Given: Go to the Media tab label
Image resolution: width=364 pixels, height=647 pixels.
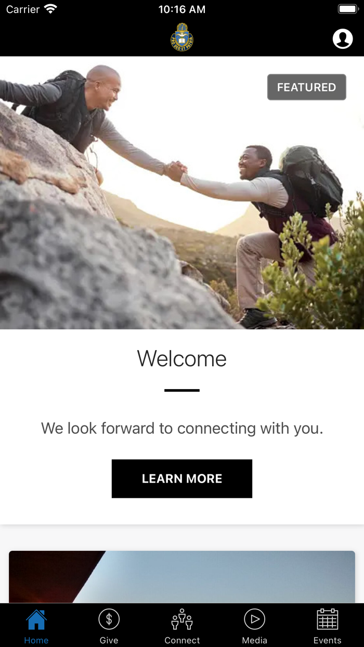Looking at the screenshot, I should pos(255,640).
